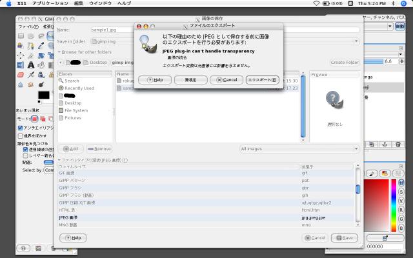Select the S radio button in color panel
Viewport: 413px width, 258px height.
[x=401, y=192]
